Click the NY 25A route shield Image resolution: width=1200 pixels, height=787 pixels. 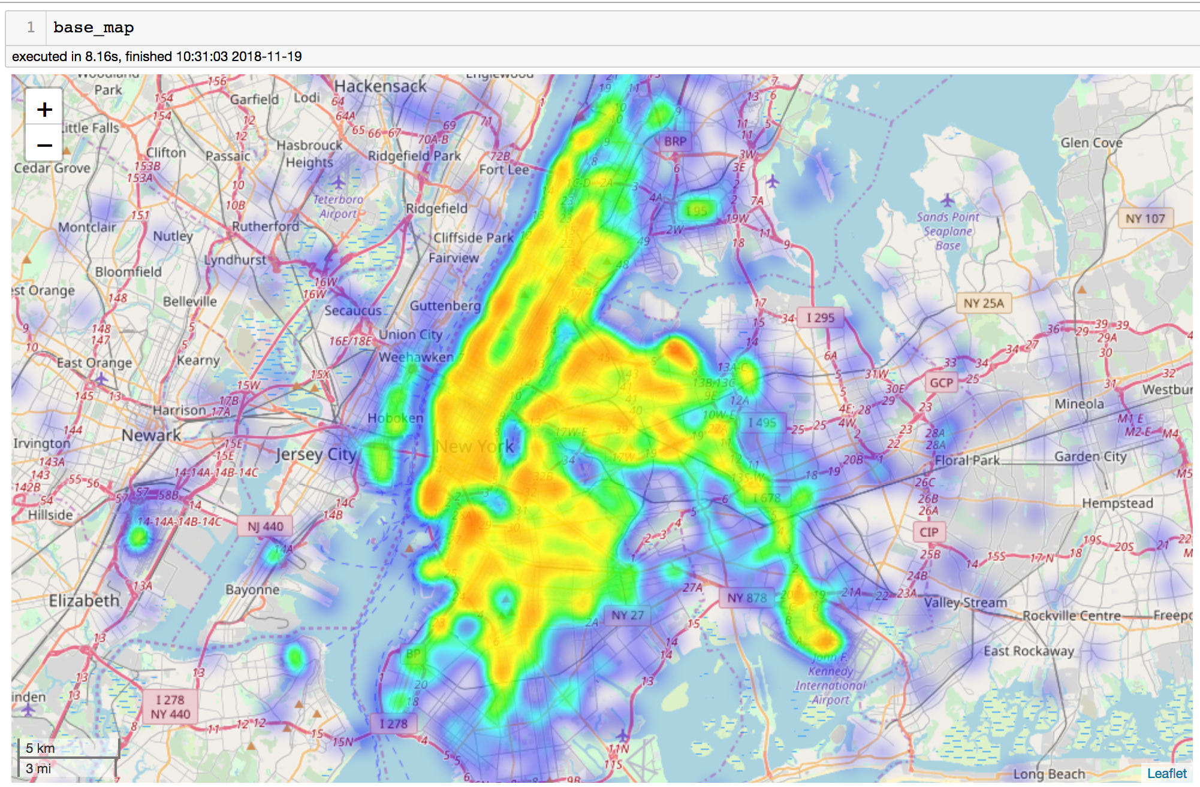coord(983,303)
